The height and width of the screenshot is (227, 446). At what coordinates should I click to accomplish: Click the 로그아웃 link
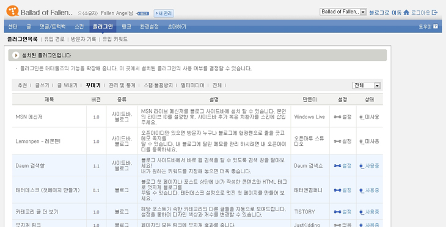pos(421,12)
